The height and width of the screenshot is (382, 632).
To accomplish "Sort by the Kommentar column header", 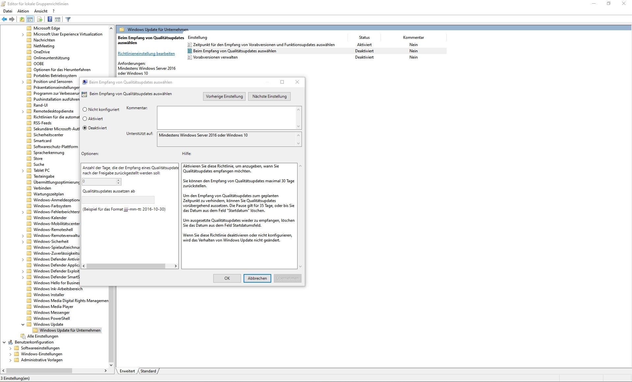I will pyautogui.click(x=413, y=38).
